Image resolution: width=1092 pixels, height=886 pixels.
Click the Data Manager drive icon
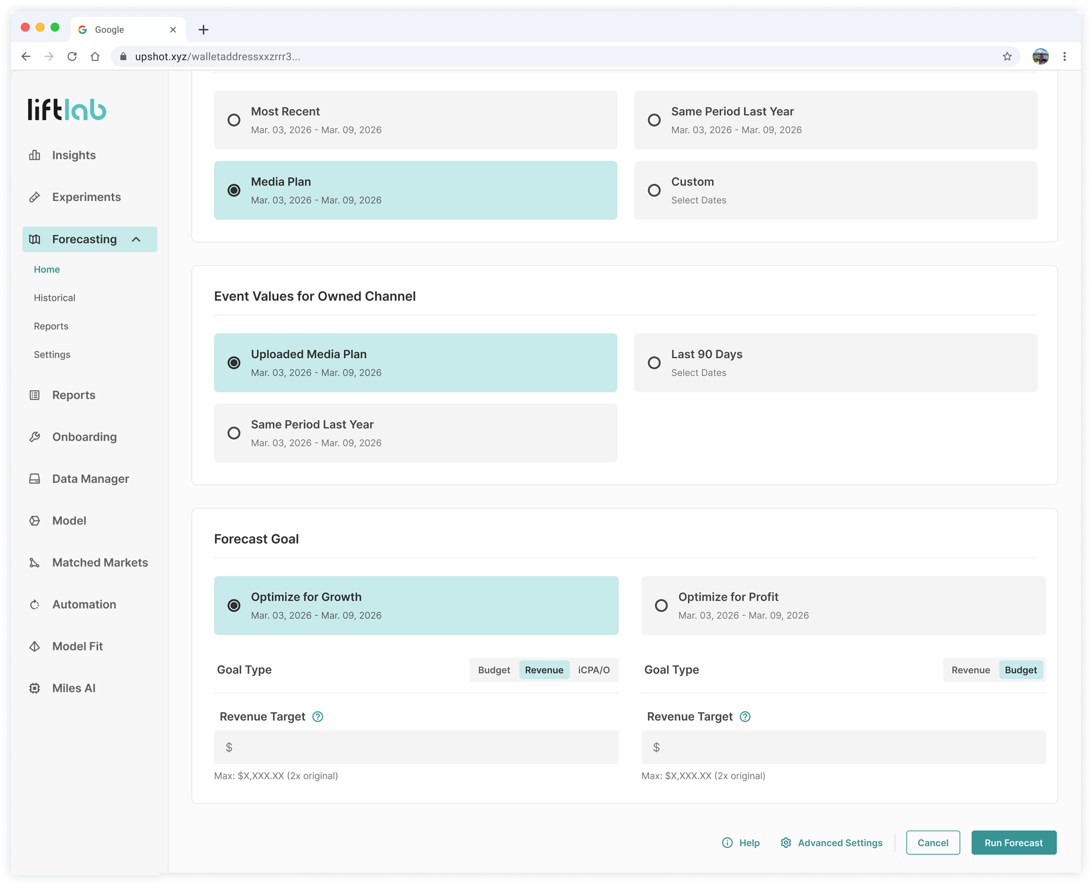click(35, 479)
